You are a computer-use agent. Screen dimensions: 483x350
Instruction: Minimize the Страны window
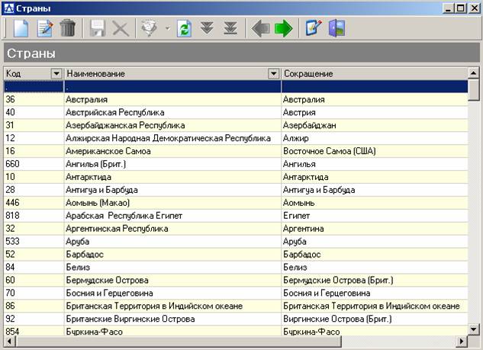coord(449,8)
